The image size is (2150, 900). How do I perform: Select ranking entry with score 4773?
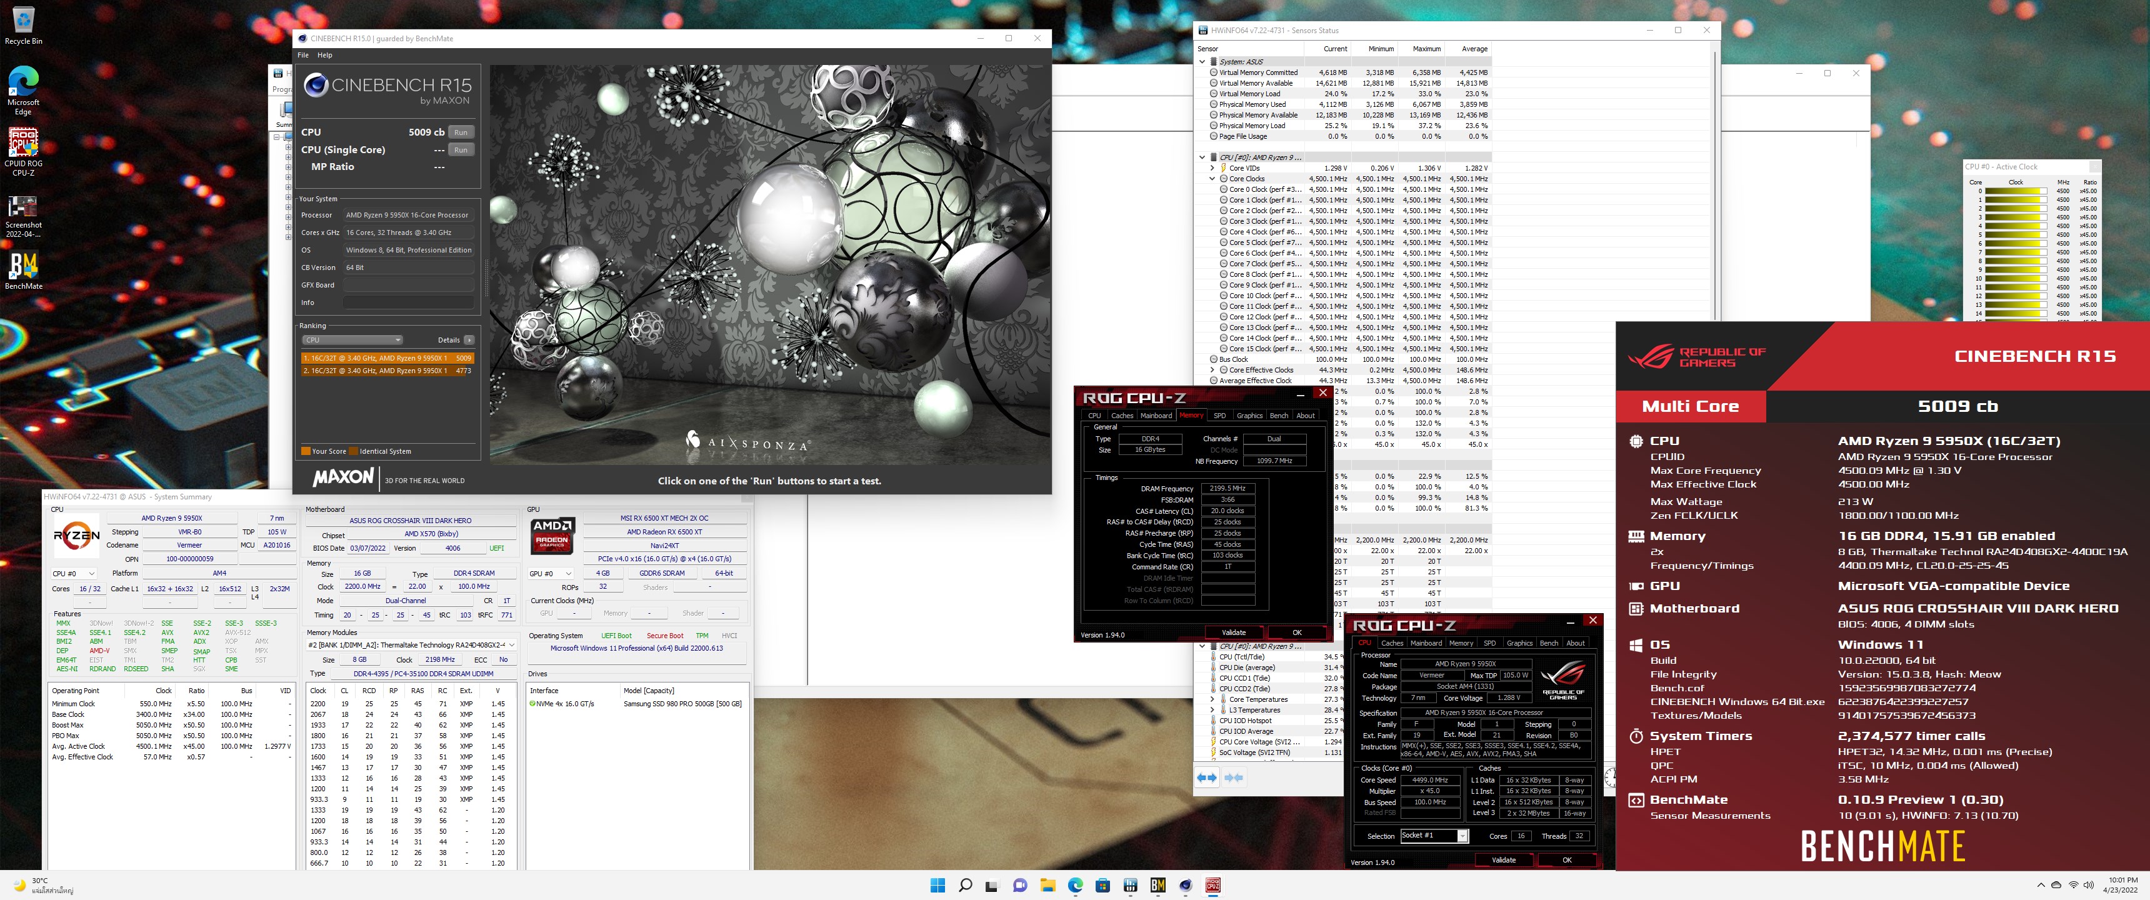coord(387,371)
